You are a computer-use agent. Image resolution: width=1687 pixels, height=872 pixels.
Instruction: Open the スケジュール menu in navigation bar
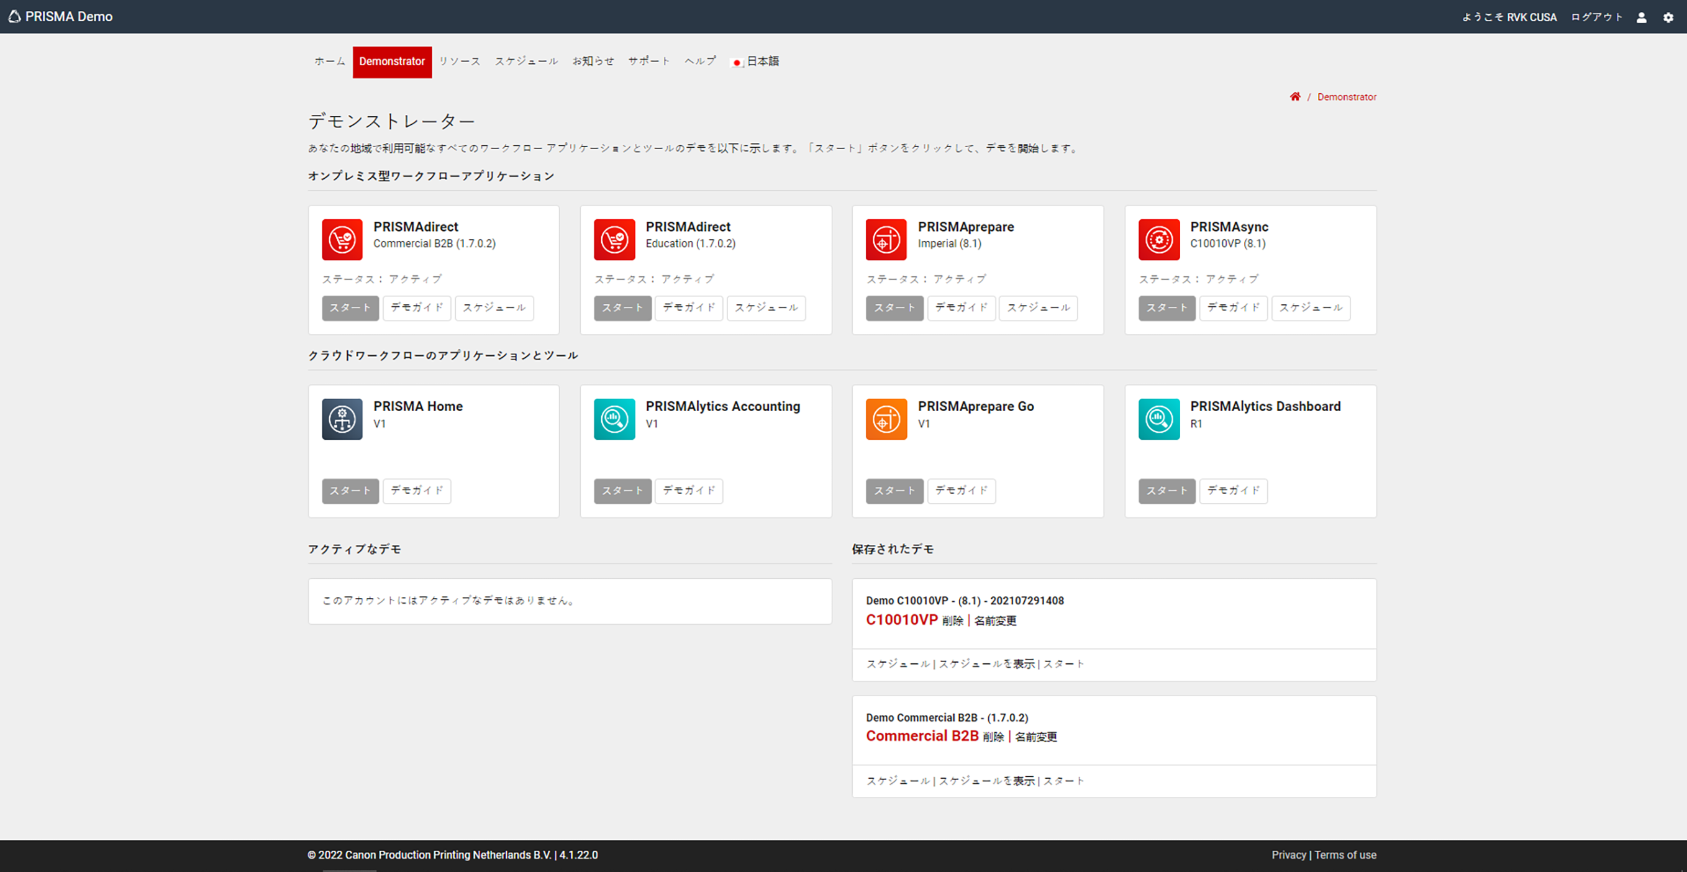(526, 61)
